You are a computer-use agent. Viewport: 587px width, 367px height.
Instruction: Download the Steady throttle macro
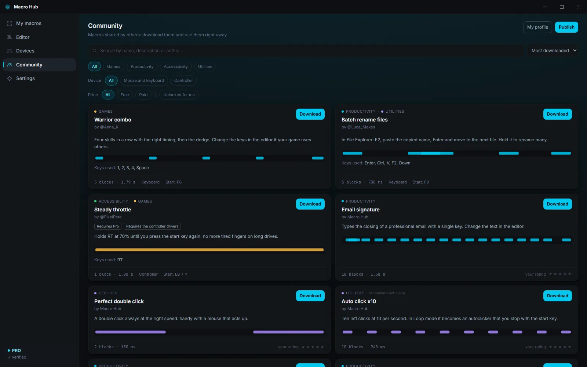coord(310,204)
